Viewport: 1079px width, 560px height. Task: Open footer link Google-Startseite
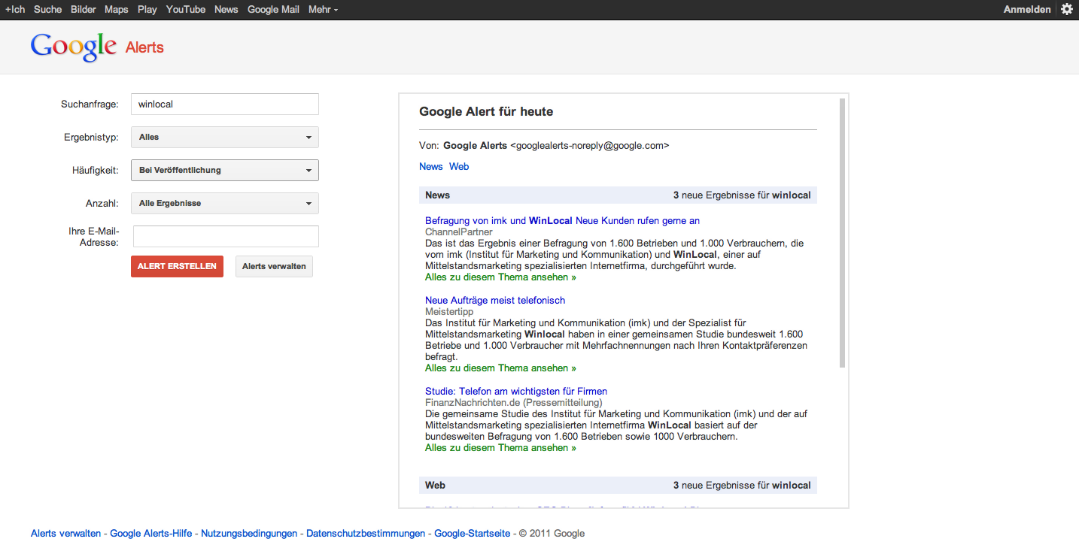473,534
